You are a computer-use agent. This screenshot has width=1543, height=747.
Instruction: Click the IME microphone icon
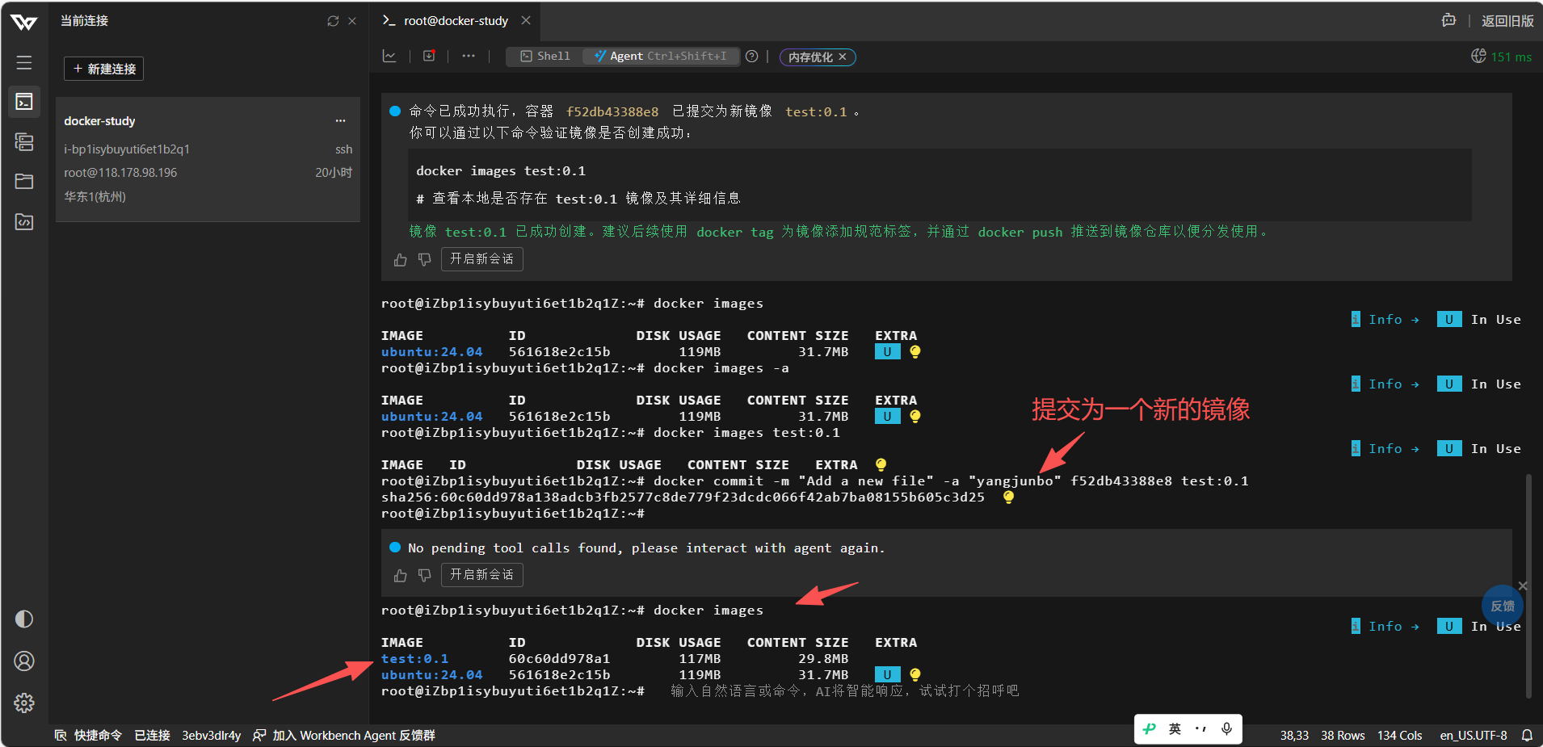1226,728
